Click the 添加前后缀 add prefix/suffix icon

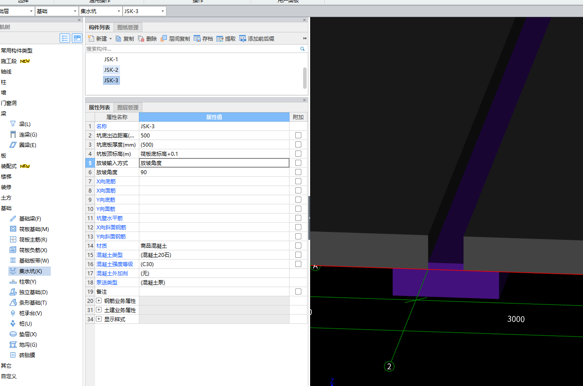pos(243,39)
